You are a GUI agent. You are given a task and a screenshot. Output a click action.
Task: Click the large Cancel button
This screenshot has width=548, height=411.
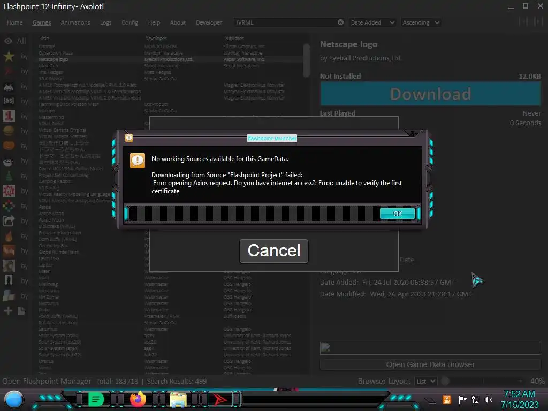click(x=273, y=251)
